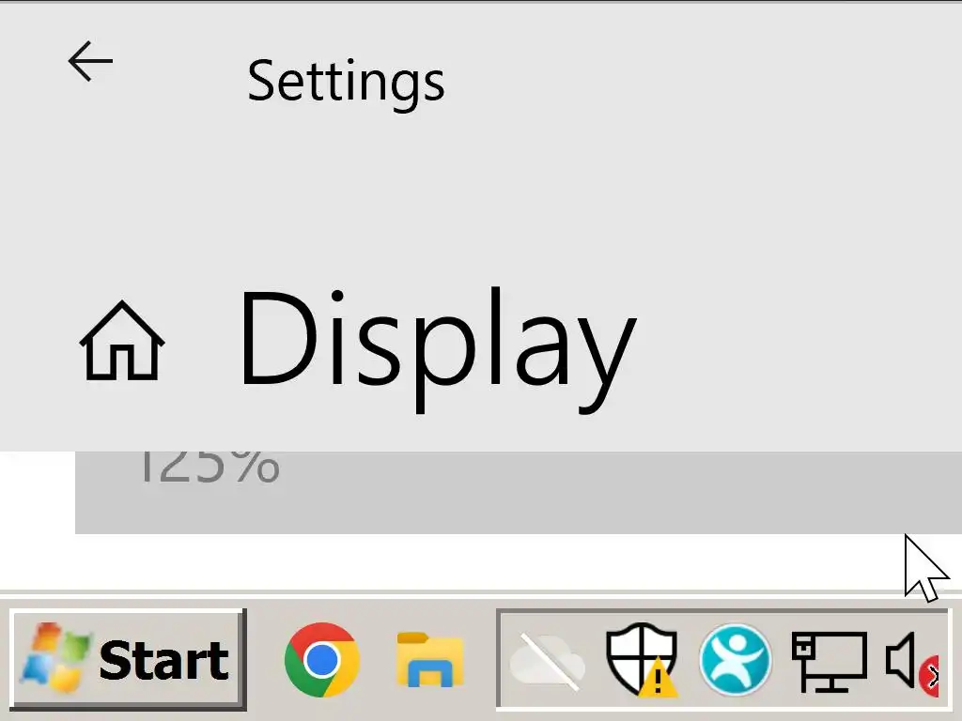Expand the 125% scale dropdown

click(519, 492)
